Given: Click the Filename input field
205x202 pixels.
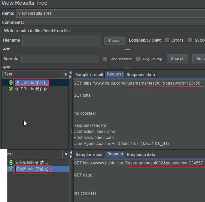Looking at the screenshot, I should coord(62,40).
